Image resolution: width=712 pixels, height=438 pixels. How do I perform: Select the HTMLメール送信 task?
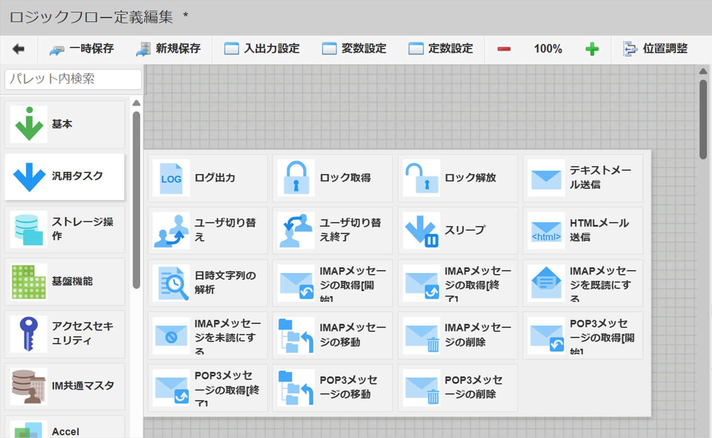pos(546,231)
